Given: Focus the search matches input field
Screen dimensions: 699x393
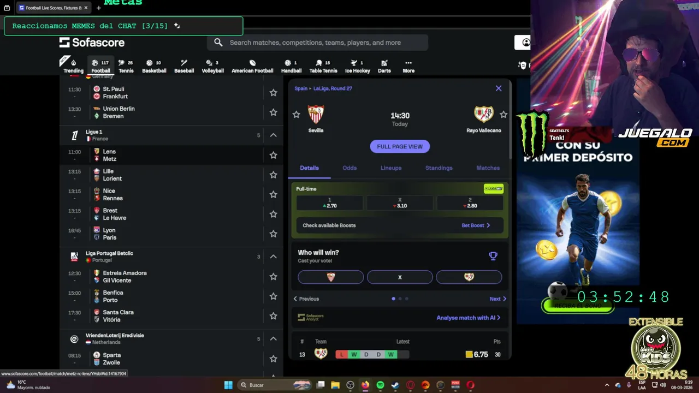Looking at the screenshot, I should coord(317,43).
